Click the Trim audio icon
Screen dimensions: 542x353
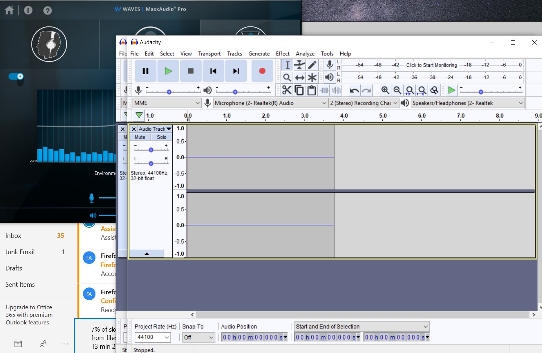point(324,90)
